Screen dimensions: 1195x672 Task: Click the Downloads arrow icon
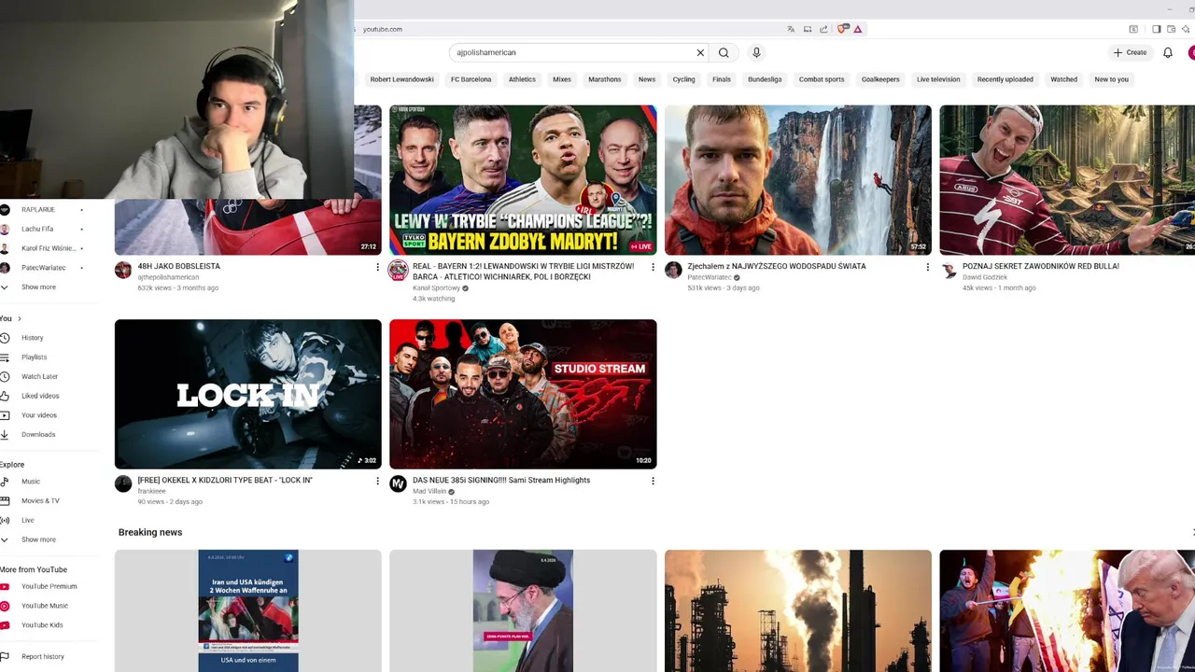[x=5, y=434]
